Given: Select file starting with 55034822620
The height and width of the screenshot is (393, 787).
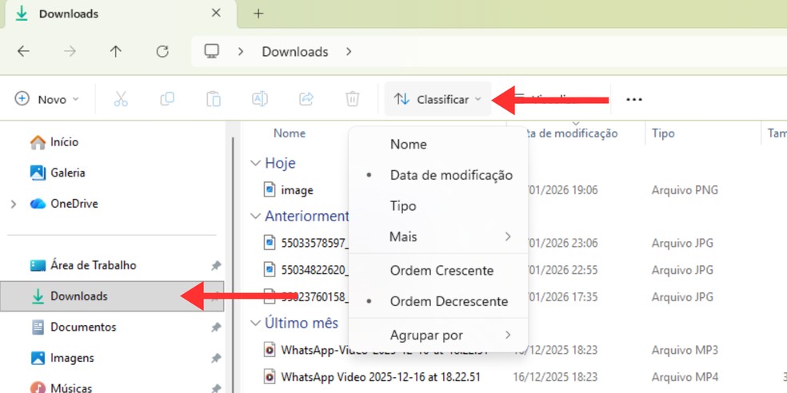Looking at the screenshot, I should click(x=306, y=270).
